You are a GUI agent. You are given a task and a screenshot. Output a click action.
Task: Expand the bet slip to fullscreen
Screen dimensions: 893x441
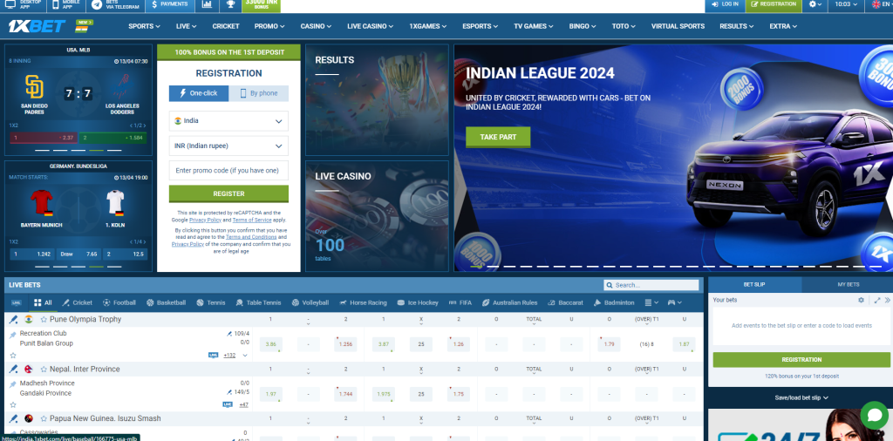pos(877,300)
